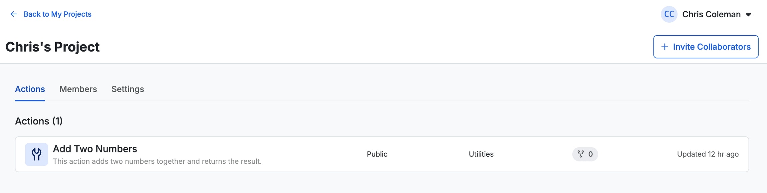This screenshot has height=193, width=767.
Task: Click the Actions (1) section heading
Action: coord(39,121)
